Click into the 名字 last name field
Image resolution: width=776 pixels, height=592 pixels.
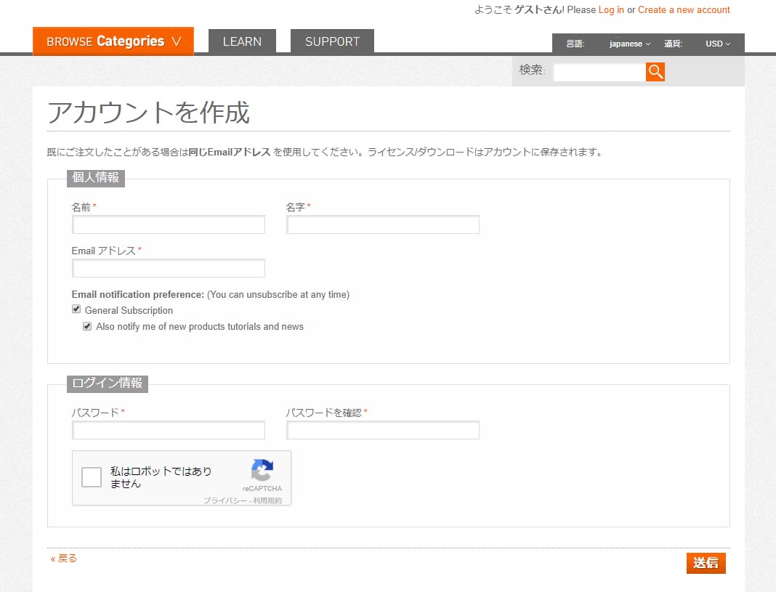[x=383, y=224]
